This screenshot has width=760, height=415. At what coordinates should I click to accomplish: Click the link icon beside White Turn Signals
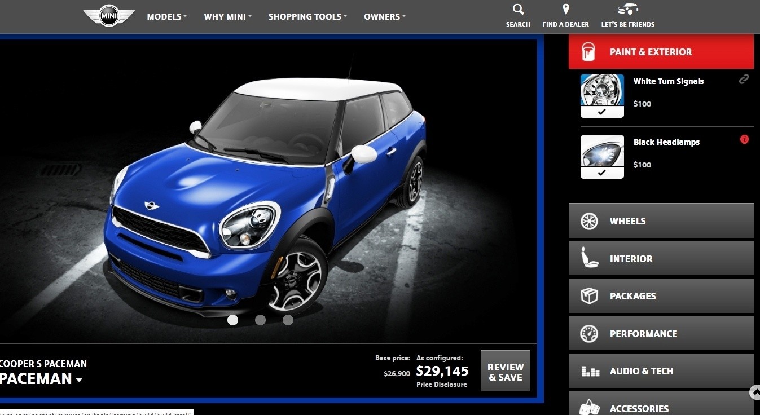pos(744,80)
